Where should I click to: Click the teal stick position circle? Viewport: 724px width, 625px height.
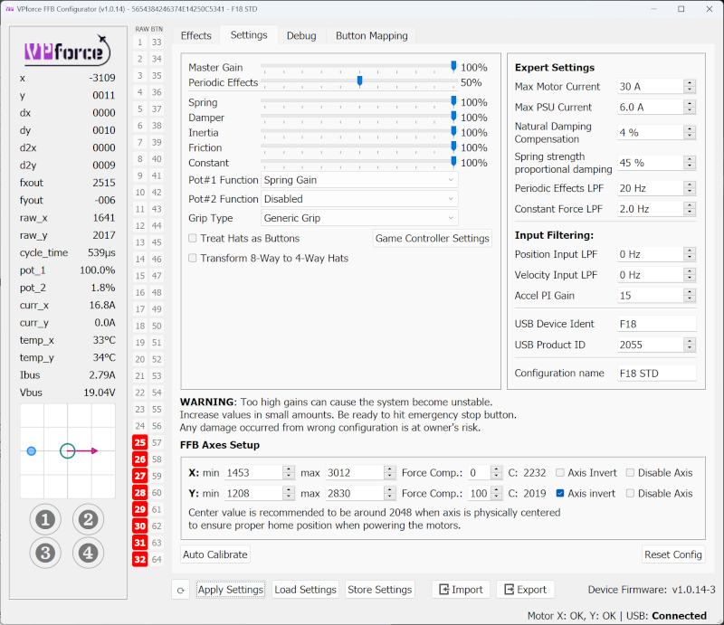point(67,451)
